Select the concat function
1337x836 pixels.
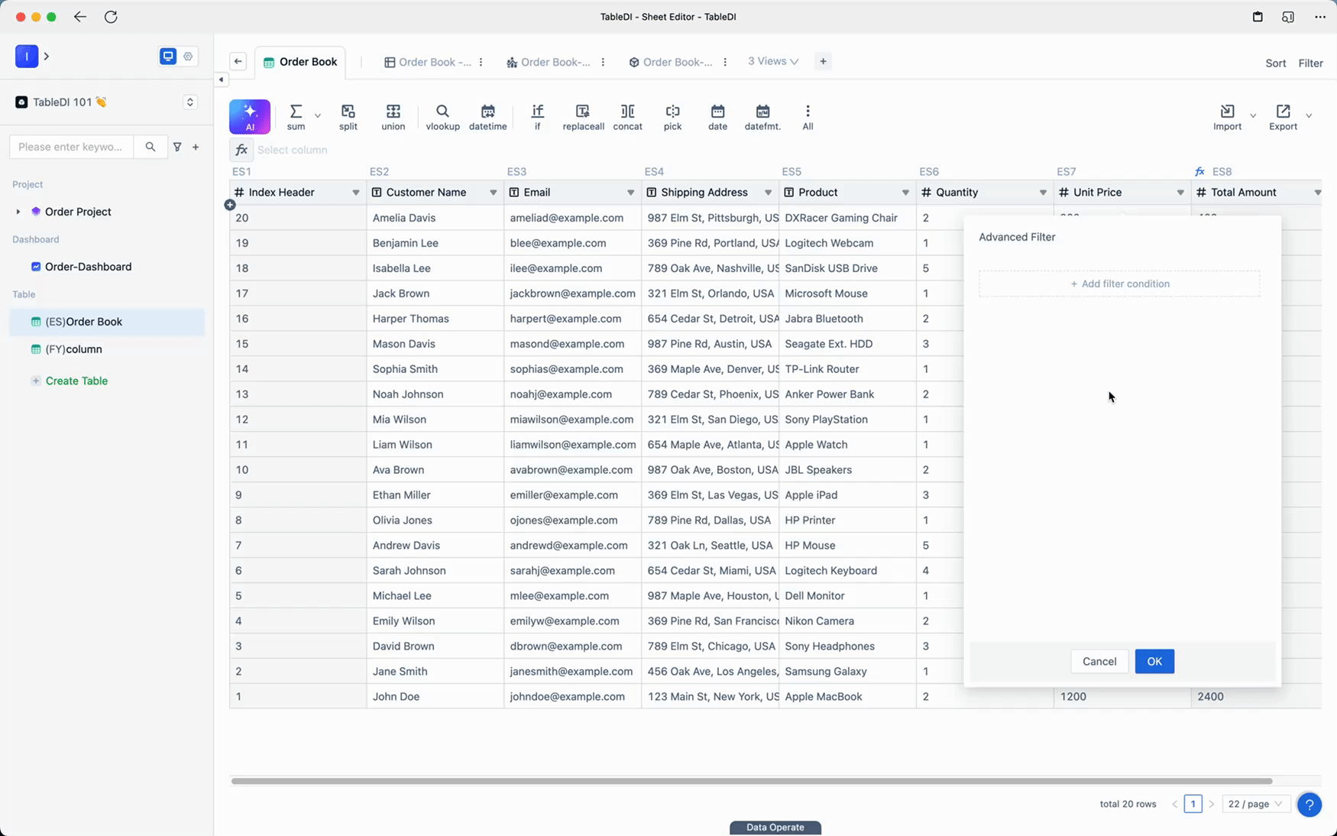627,117
